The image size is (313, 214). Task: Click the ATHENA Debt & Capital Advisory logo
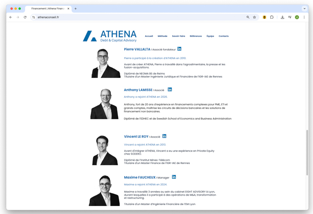coord(110,36)
